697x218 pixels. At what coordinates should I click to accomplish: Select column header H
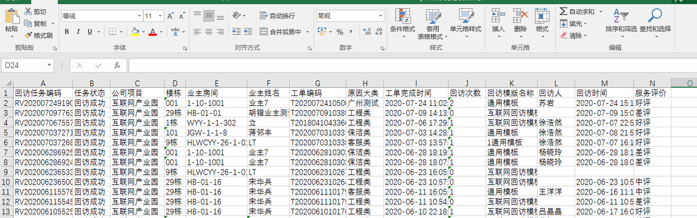[365, 83]
